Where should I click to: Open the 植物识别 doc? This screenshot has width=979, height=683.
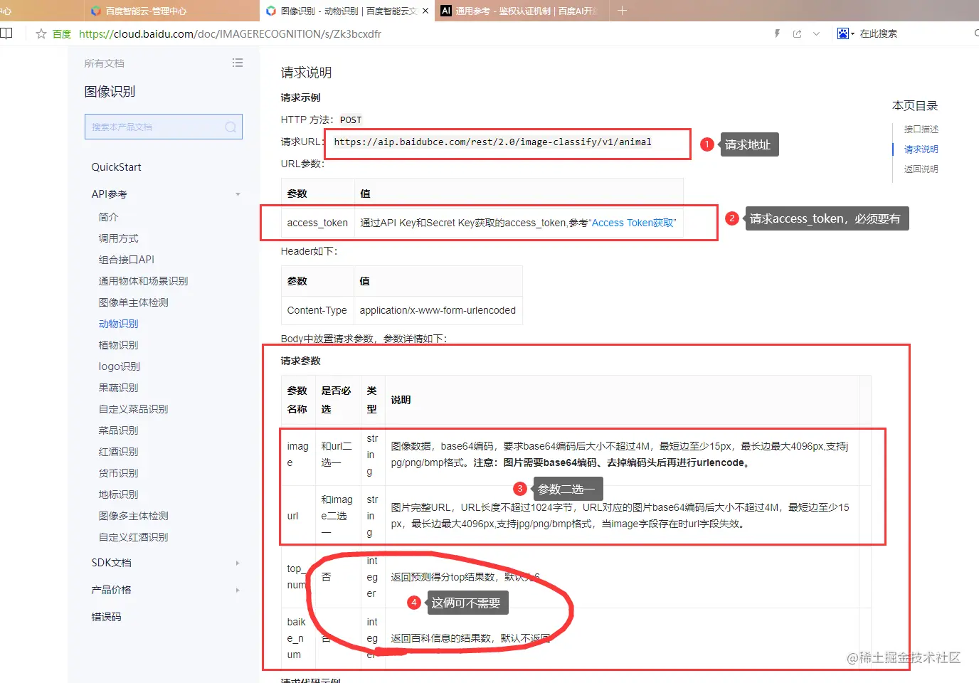point(118,345)
